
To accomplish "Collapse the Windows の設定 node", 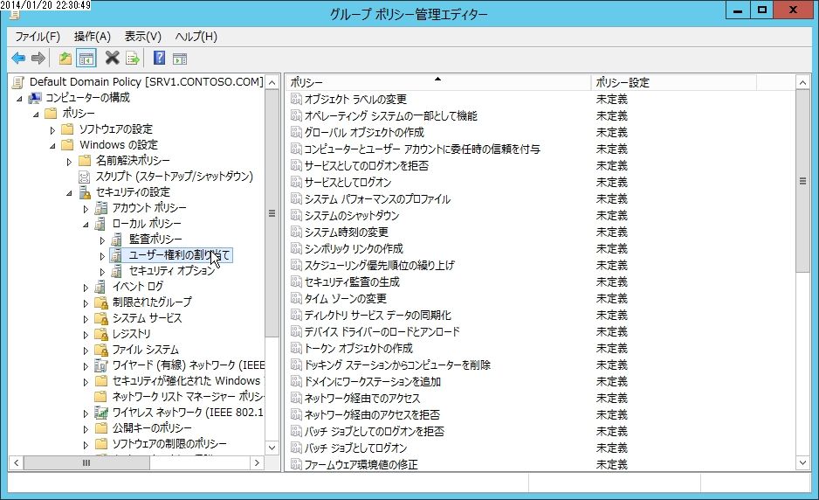I will coord(52,145).
